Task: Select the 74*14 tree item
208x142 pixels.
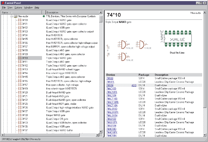Action: click(25, 73)
